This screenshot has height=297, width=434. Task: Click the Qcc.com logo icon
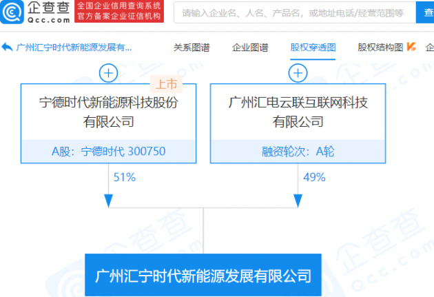point(12,12)
